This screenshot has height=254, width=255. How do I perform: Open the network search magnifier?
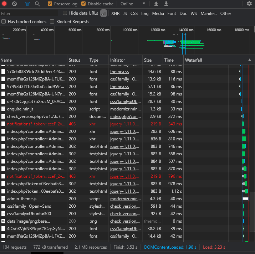(x=37, y=4)
